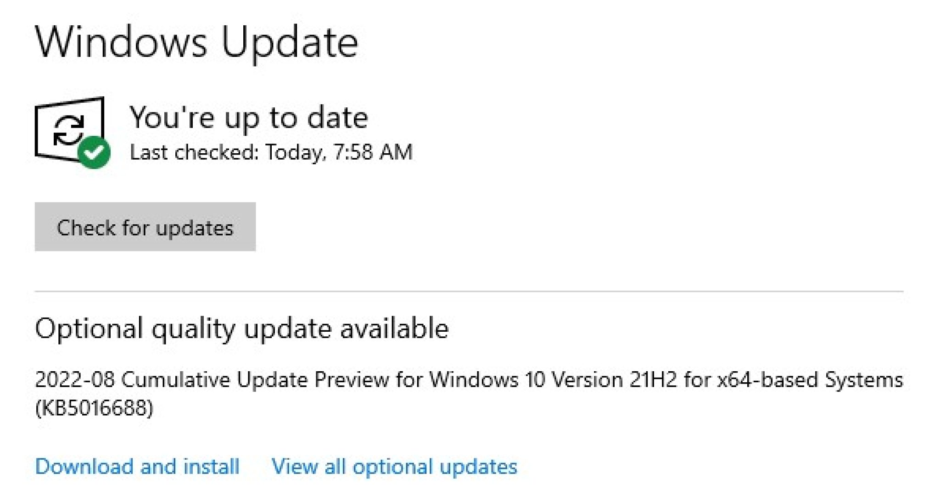
Task: Click the "You're up to date" status text
Action: click(x=248, y=117)
